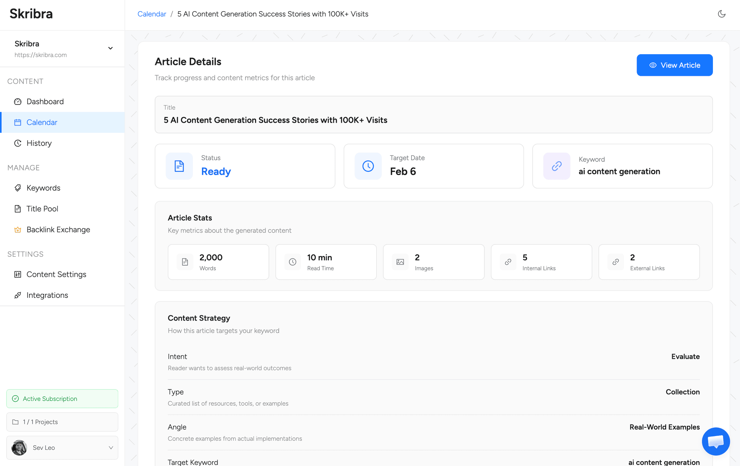The image size is (740, 466).
Task: Open Content Settings via its icon
Action: pyautogui.click(x=18, y=274)
